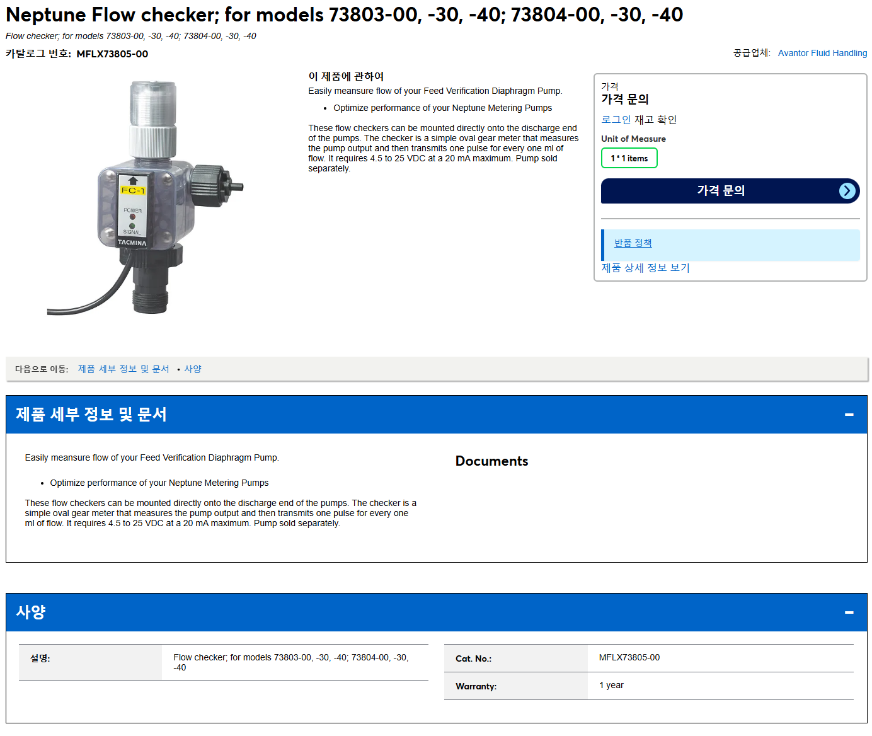Click the Unit of Measure label
Screen dimensions: 872x736
pos(633,139)
